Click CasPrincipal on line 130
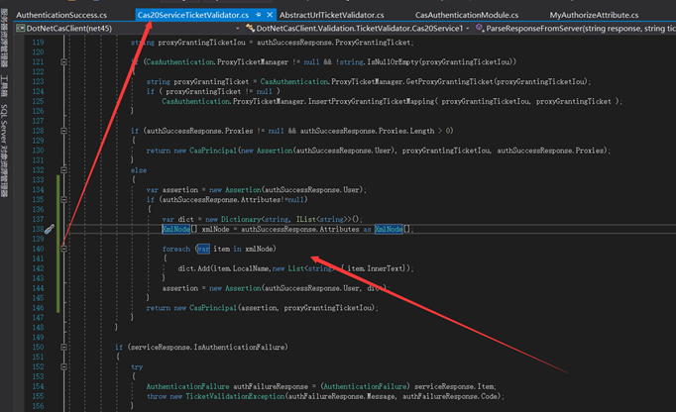Viewport: 676px width, 412px height. pos(213,151)
